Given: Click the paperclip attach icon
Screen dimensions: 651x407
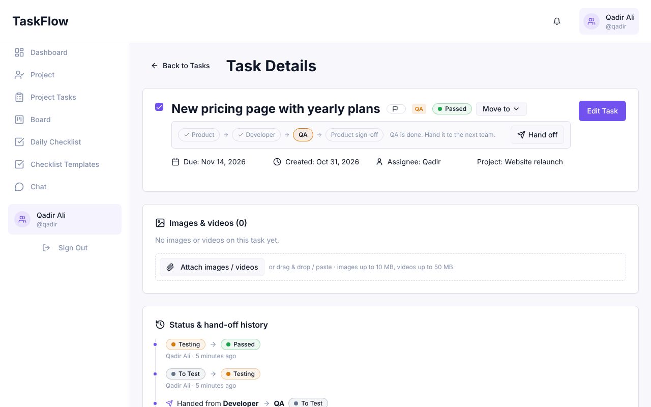Looking at the screenshot, I should tap(170, 267).
